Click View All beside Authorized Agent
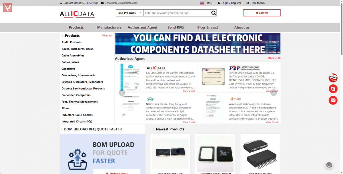The width and height of the screenshot is (343, 174). tap(274, 58)
